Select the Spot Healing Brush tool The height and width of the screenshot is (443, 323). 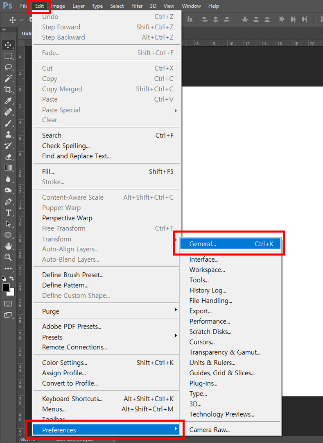(x=8, y=112)
